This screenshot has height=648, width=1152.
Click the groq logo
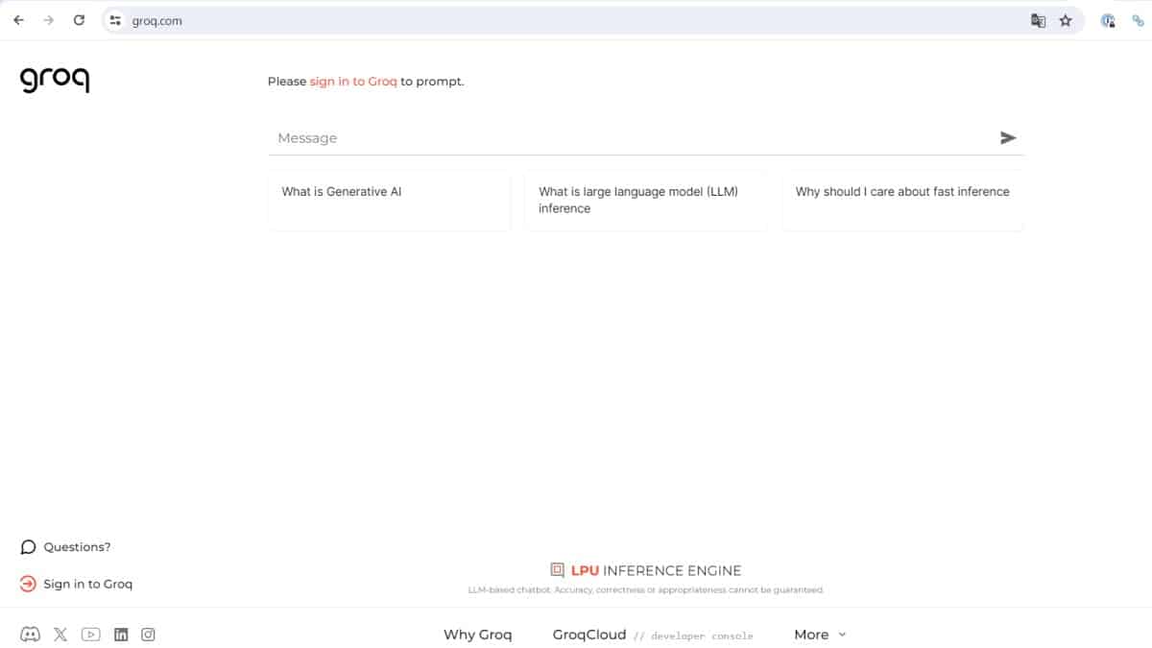click(x=55, y=80)
